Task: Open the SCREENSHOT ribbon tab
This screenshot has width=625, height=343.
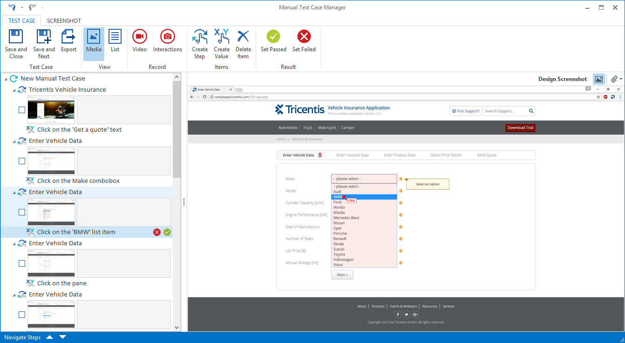Action: [64, 20]
